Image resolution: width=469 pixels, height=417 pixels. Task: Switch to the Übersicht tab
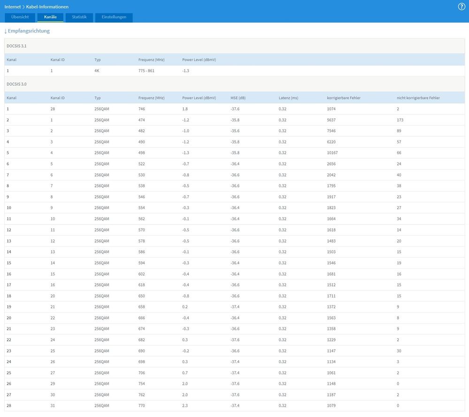coord(20,17)
